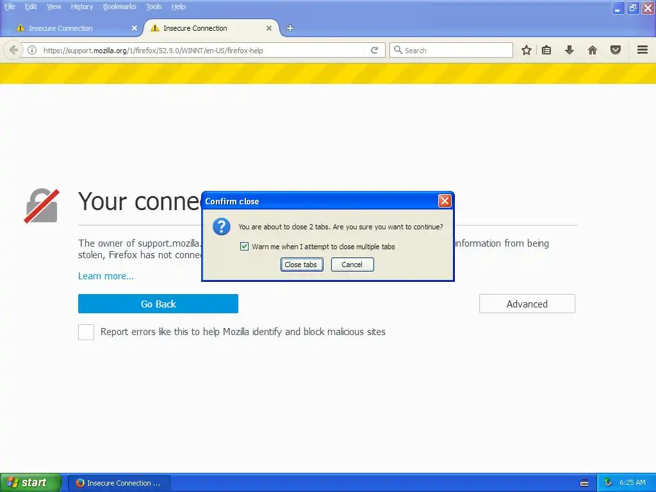
Task: Click the search magnifier icon
Action: (x=398, y=50)
